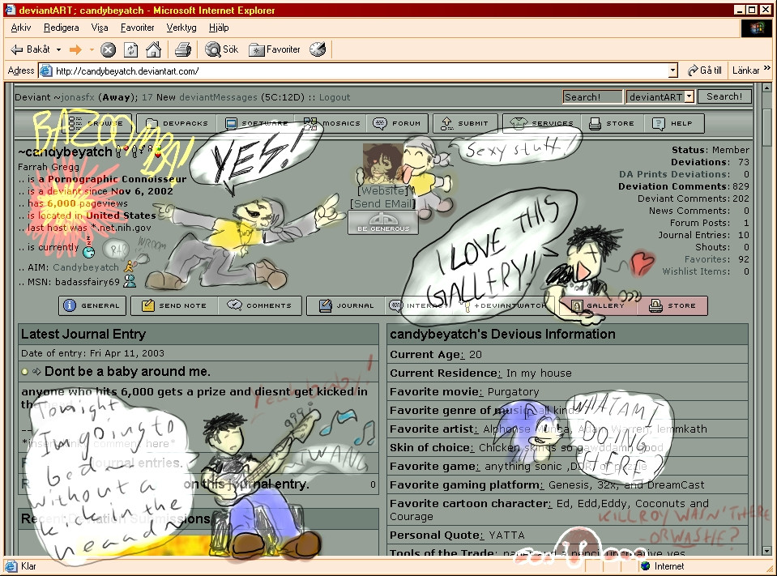This screenshot has height=576, width=777.
Task: Open the Store tab beside Gallery
Action: pos(673,305)
